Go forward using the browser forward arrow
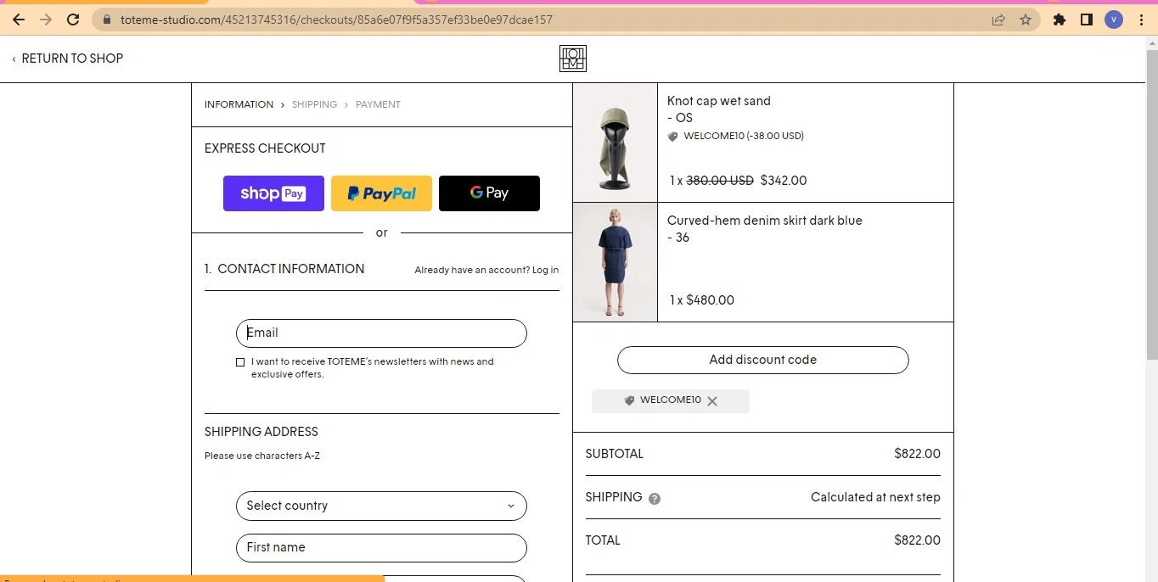Viewport: 1158px width, 582px height. (46, 20)
